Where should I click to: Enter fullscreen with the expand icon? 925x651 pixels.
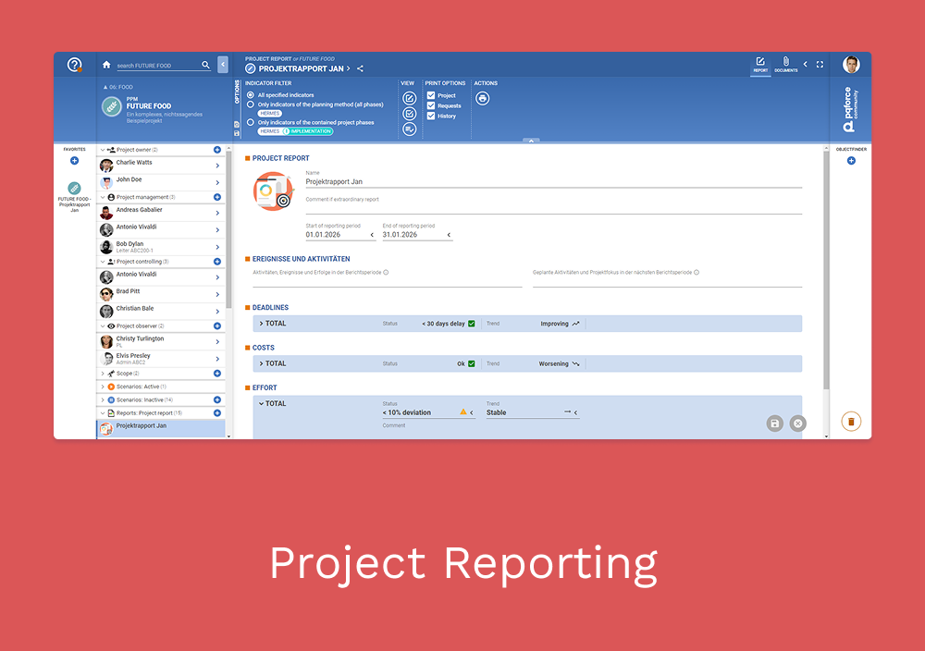(820, 65)
